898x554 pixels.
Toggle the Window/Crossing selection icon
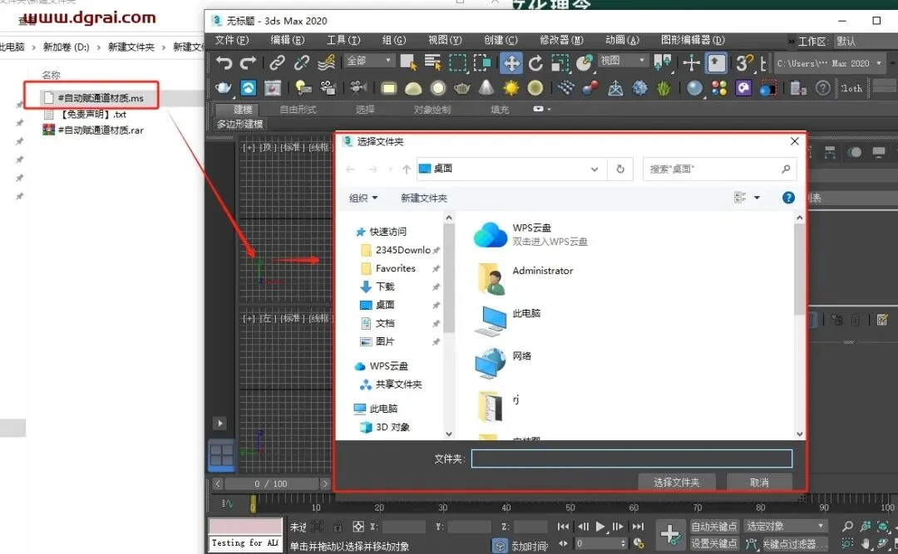pyautogui.click(x=482, y=62)
